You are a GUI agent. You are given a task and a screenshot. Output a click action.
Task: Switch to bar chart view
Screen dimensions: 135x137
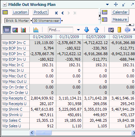point(23,30)
